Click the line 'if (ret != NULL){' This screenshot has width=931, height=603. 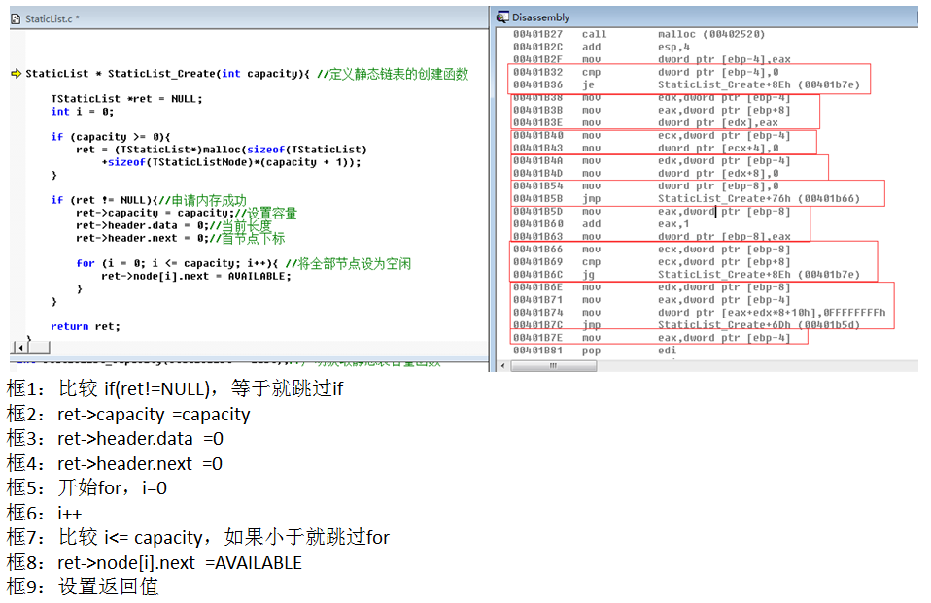pos(149,200)
